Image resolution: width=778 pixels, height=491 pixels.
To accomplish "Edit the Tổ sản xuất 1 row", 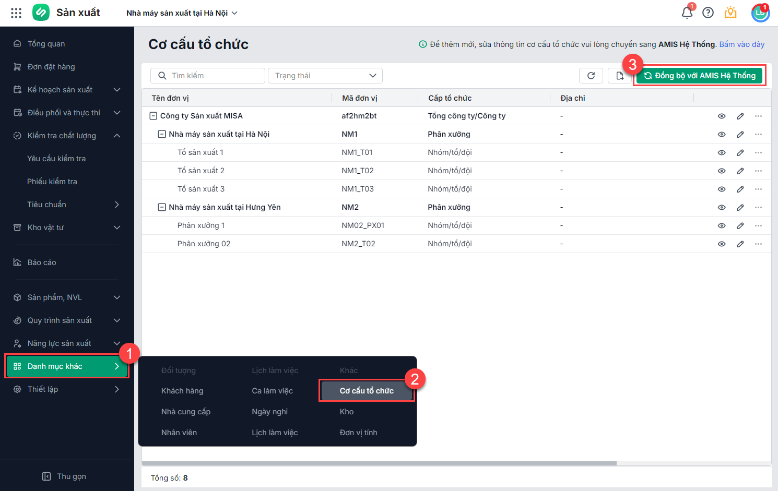I will [740, 153].
